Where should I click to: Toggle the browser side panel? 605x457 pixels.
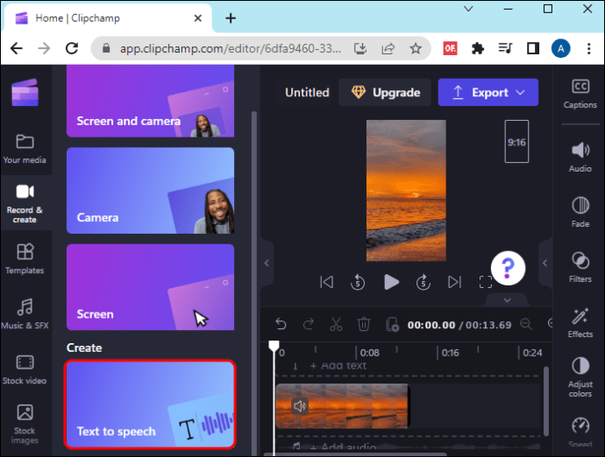[x=533, y=48]
